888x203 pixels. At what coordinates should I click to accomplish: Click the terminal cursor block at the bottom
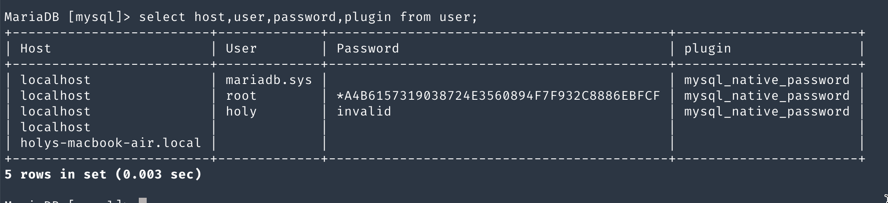(142, 201)
